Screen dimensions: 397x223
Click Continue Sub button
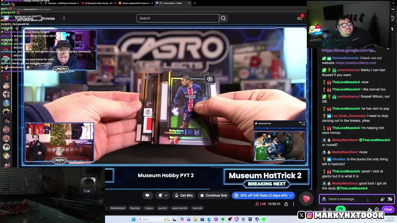[213, 195]
